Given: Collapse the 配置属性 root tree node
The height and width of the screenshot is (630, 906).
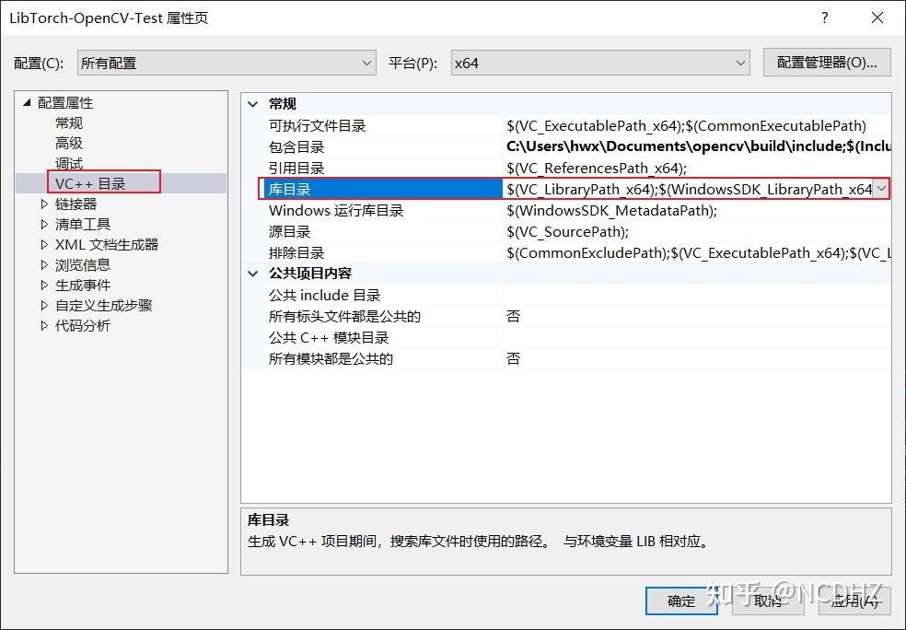Looking at the screenshot, I should (x=26, y=102).
